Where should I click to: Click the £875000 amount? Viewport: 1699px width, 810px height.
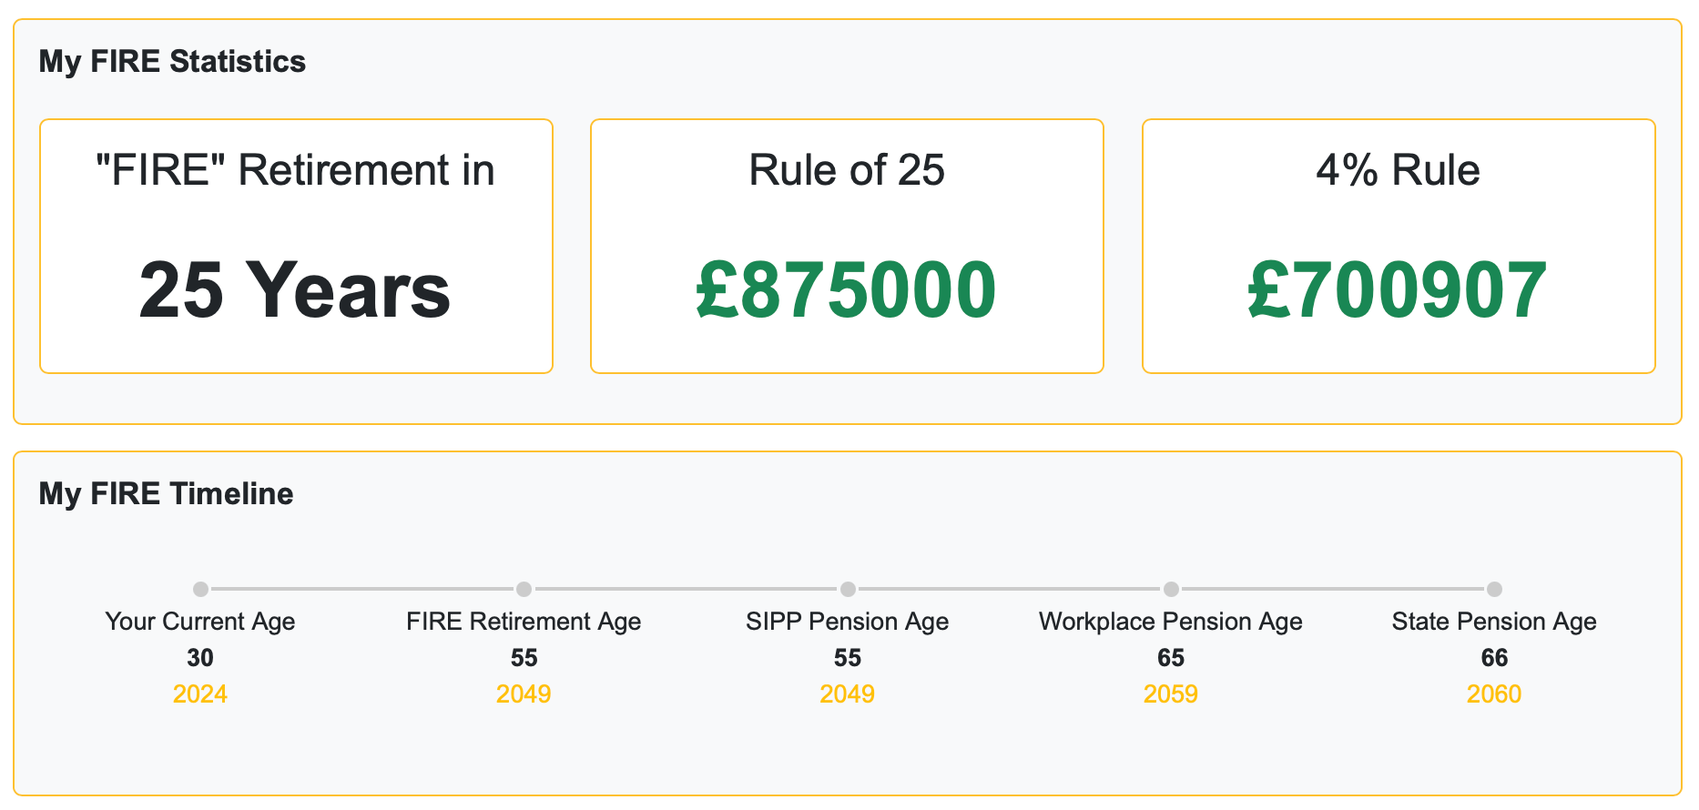pyautogui.click(x=847, y=290)
